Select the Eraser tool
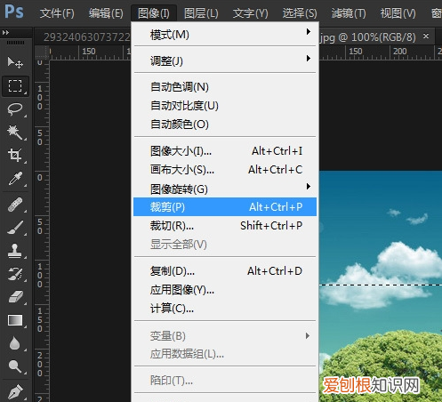442x402 pixels. [15, 297]
